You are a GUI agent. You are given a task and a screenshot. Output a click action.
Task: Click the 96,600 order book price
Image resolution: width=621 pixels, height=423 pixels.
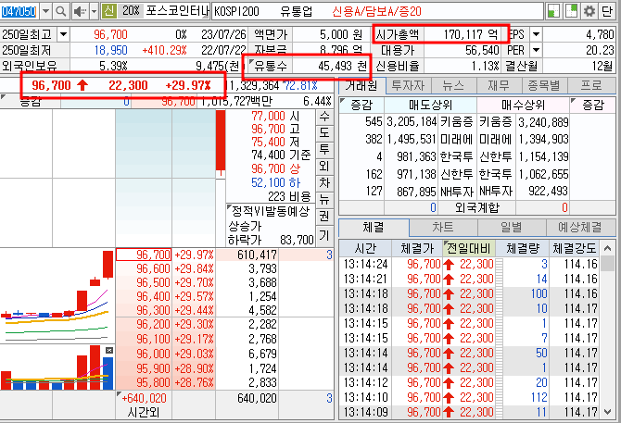[x=153, y=268]
